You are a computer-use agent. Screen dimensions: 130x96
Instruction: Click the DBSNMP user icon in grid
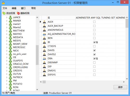44,62
